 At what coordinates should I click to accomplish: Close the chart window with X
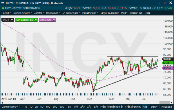click(171, 3)
